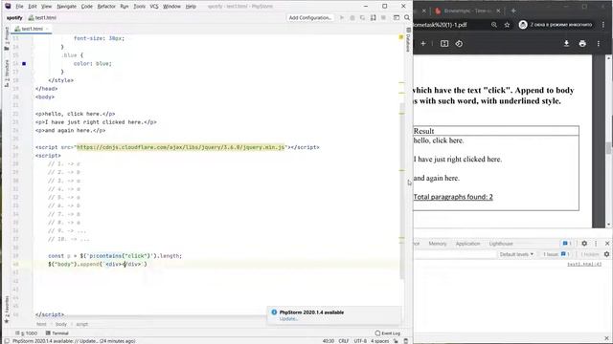Click the PDF rotate icon
This screenshot has width=613, height=344.
tap(459, 43)
